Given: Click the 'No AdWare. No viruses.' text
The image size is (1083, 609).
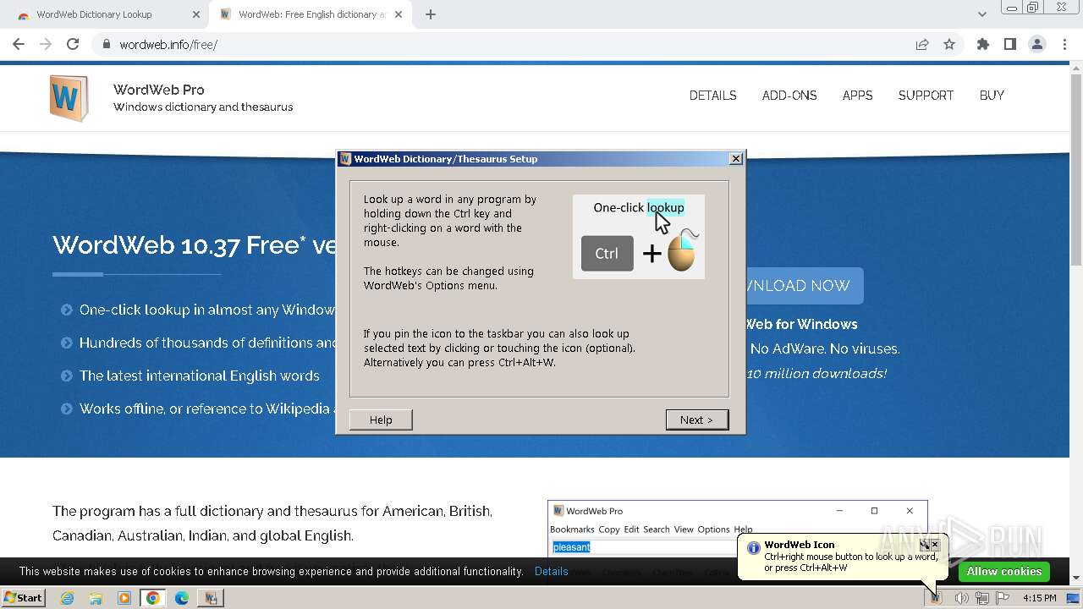Looking at the screenshot, I should click(x=824, y=348).
